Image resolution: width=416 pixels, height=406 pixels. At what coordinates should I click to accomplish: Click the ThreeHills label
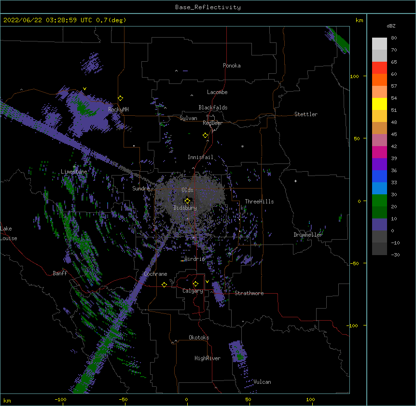259,202
